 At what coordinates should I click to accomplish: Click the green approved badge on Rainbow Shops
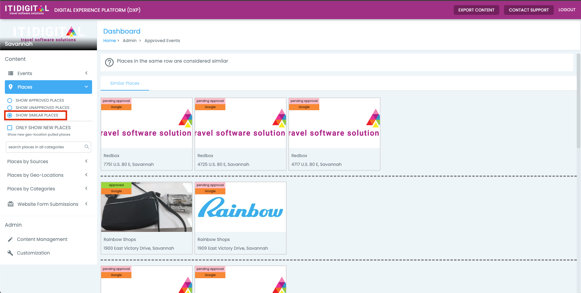tap(116, 185)
